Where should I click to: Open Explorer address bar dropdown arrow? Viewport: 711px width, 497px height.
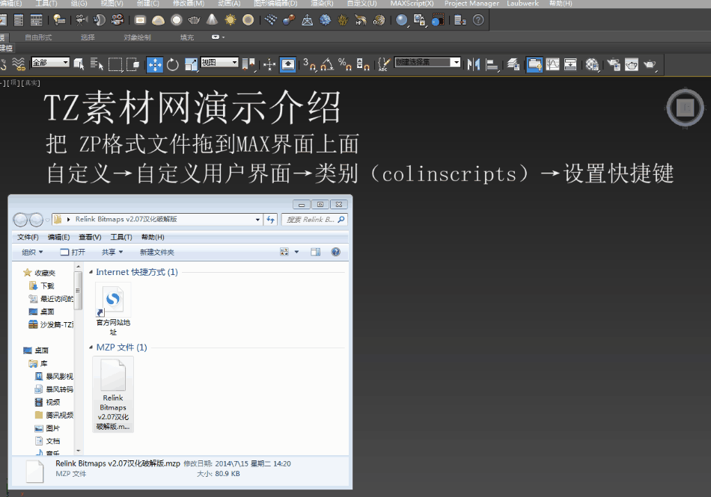tap(257, 220)
